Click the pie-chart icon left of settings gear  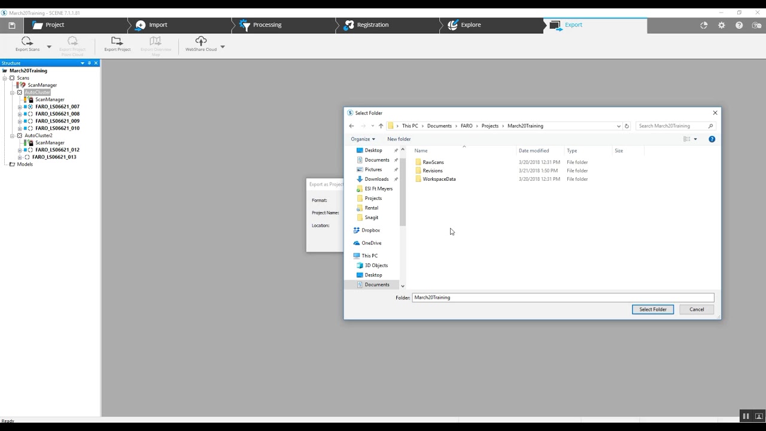(704, 25)
